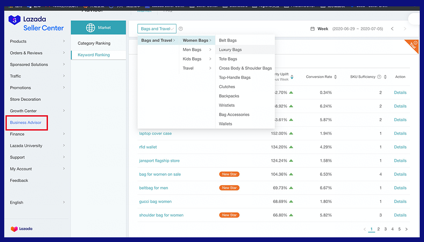424x242 pixels.
Task: Click the Lazada Seller Center logo
Action: click(36, 23)
